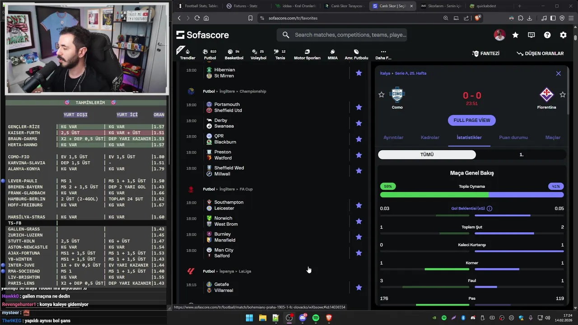Open the DÜŞEN ORANLAR link
This screenshot has height=325, width=578.
[540, 53]
